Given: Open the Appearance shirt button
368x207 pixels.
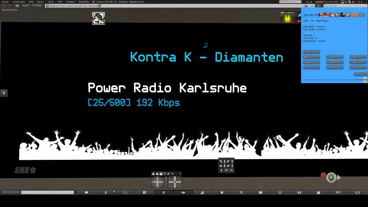Looking at the screenshot, I should (222, 193).
